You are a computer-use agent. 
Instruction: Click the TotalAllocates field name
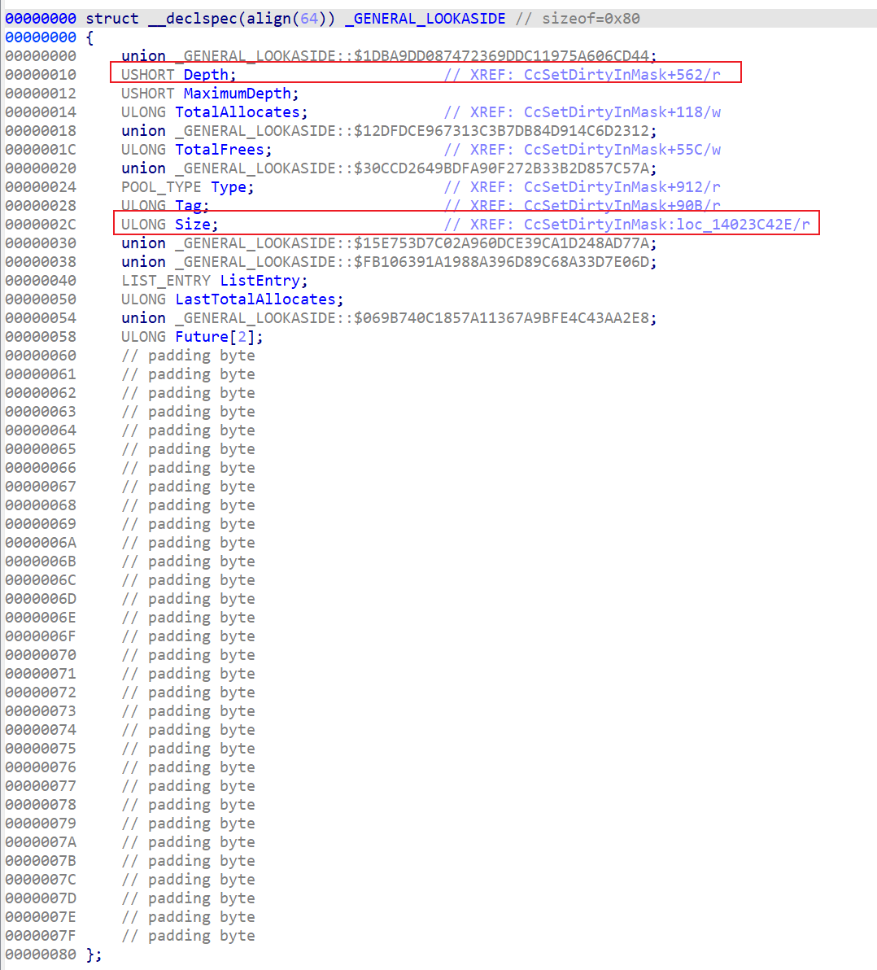pyautogui.click(x=238, y=112)
